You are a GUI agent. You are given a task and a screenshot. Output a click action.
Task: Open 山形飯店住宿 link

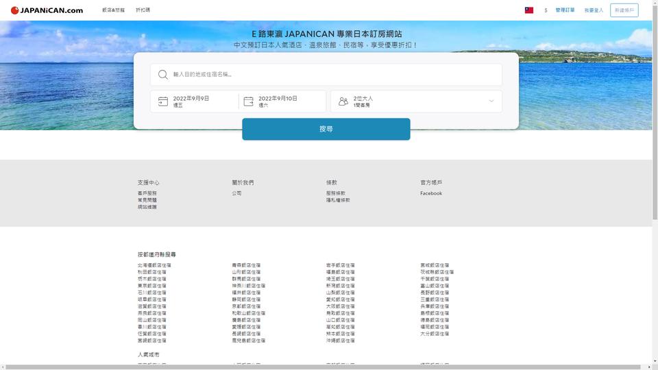coord(246,272)
